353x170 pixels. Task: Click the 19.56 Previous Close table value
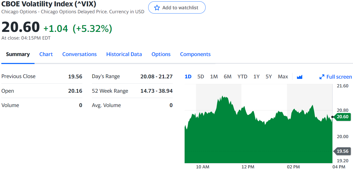click(x=75, y=76)
